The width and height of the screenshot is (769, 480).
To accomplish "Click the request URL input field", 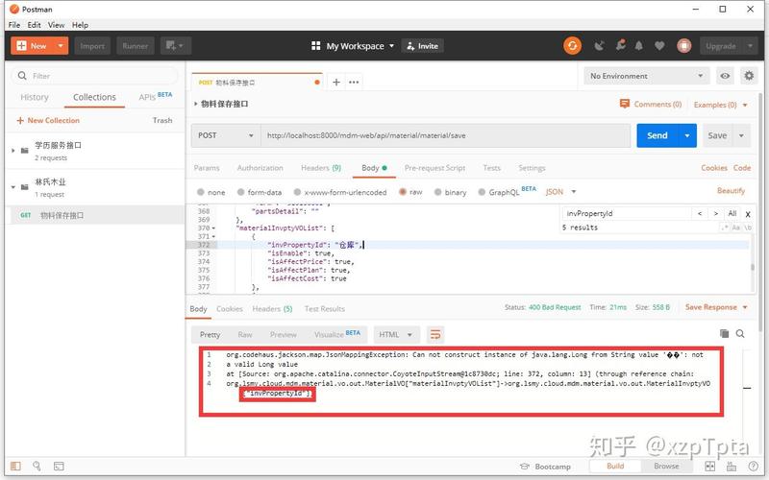I will click(445, 135).
